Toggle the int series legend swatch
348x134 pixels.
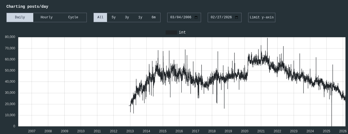[171, 32]
